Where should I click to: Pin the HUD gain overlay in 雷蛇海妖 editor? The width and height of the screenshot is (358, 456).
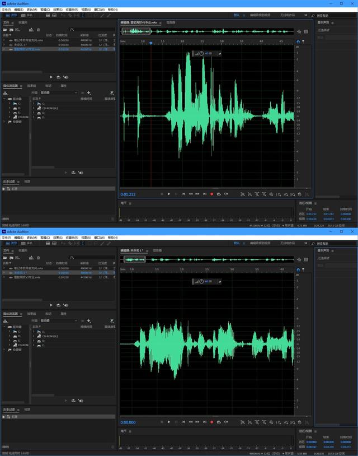click(219, 54)
